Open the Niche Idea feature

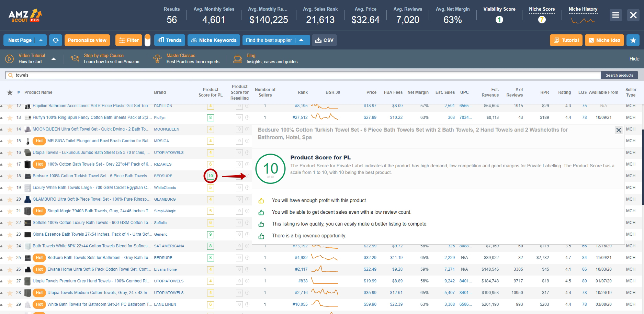[x=604, y=40]
